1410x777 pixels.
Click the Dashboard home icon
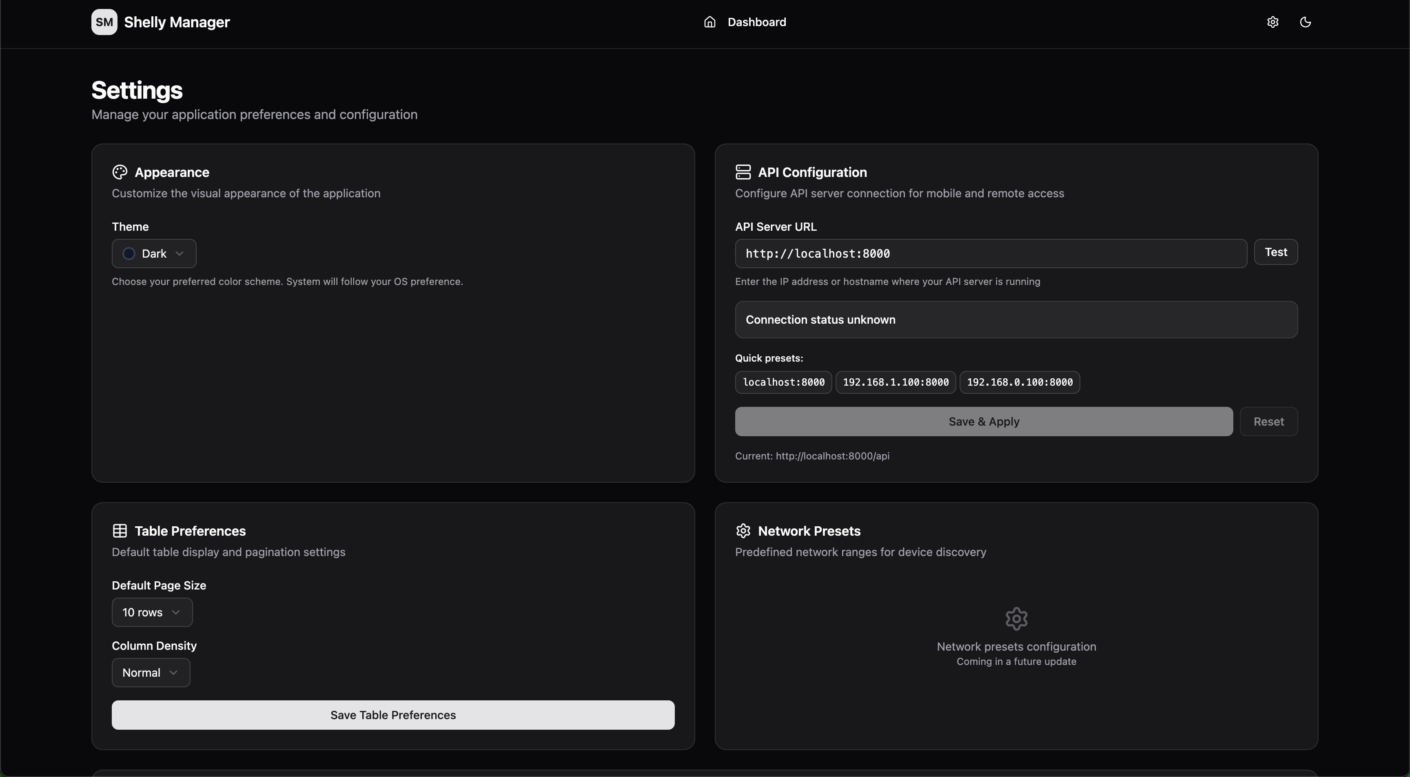pos(709,22)
